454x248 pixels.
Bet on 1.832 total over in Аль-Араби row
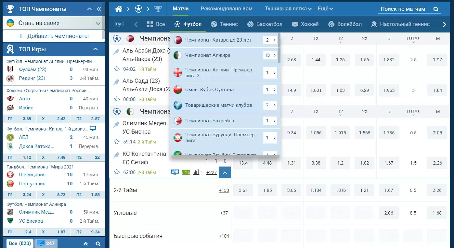coord(389,60)
